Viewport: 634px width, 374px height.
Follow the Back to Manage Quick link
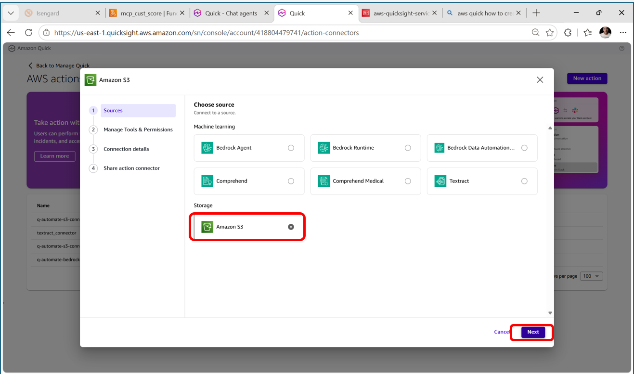59,65
